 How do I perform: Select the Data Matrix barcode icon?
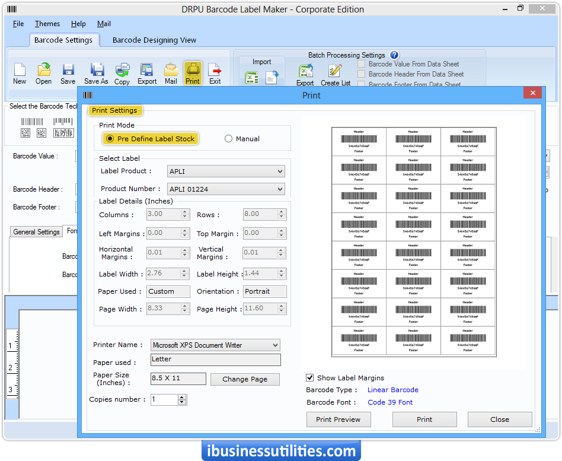click(41, 133)
